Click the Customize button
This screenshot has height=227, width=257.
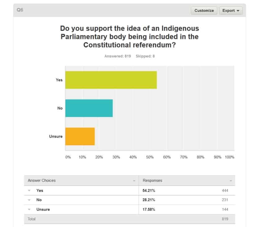(x=204, y=11)
